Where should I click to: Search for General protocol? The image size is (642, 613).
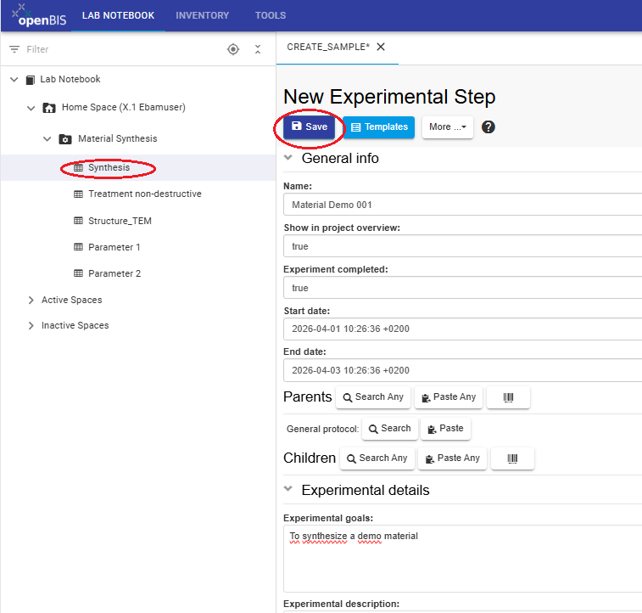click(x=390, y=429)
